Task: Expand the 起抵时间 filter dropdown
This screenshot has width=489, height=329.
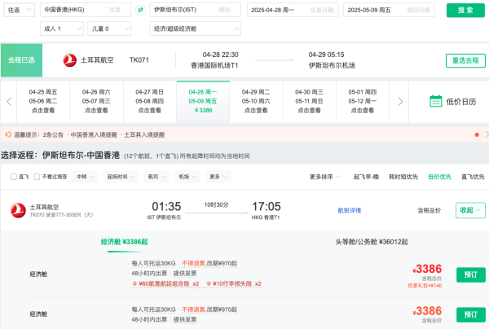Action: pos(121,177)
